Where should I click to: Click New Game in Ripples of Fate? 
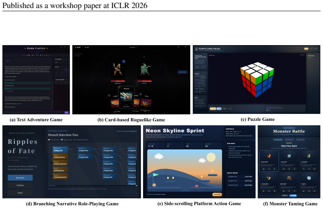click(x=20, y=178)
